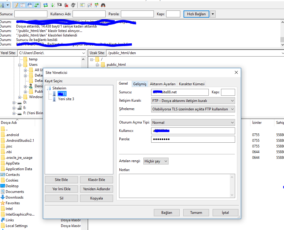Click the Contacts folder icon

point(3,175)
